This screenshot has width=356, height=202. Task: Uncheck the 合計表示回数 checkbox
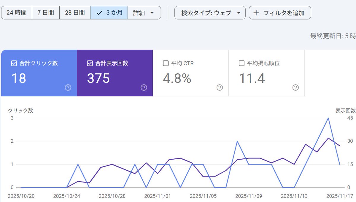click(x=90, y=63)
